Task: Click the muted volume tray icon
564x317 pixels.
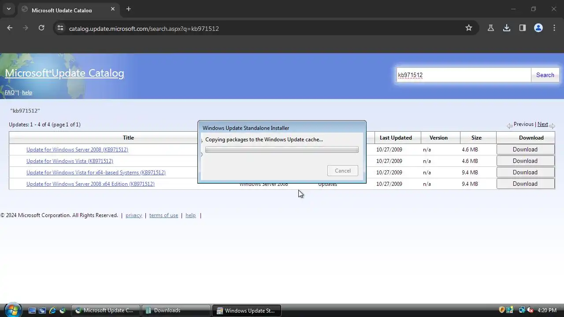Action: (x=530, y=310)
